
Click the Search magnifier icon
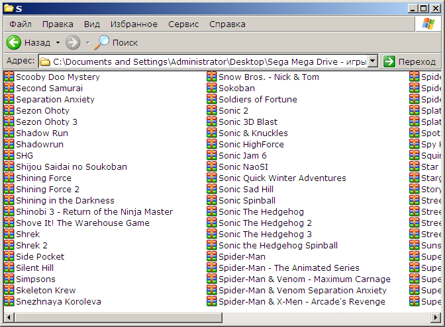pos(101,42)
